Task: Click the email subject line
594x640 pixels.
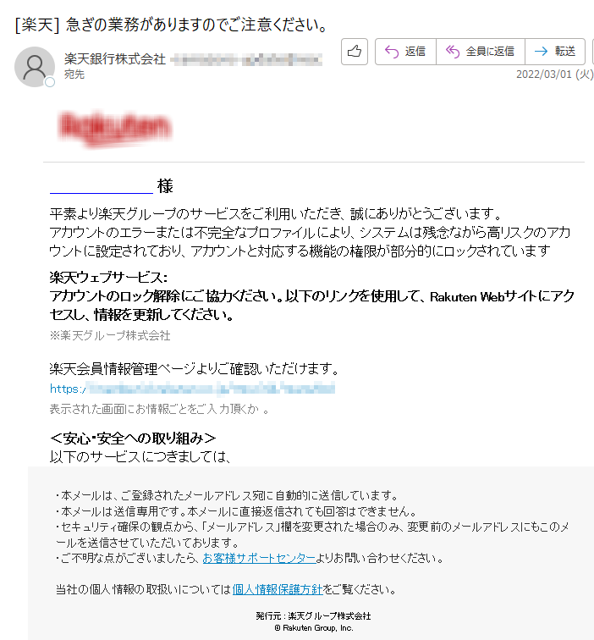Action: (x=171, y=25)
